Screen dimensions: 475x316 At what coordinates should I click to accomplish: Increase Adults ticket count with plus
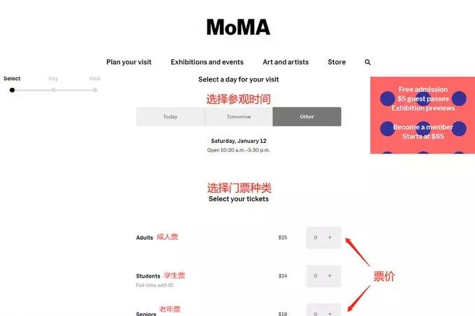click(330, 238)
